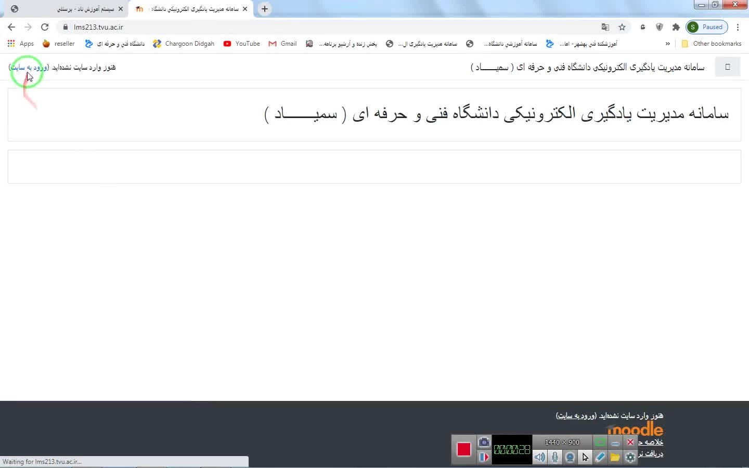The height and width of the screenshot is (468, 749).
Task: Expand hidden bookmarks double-chevron
Action: point(667,44)
